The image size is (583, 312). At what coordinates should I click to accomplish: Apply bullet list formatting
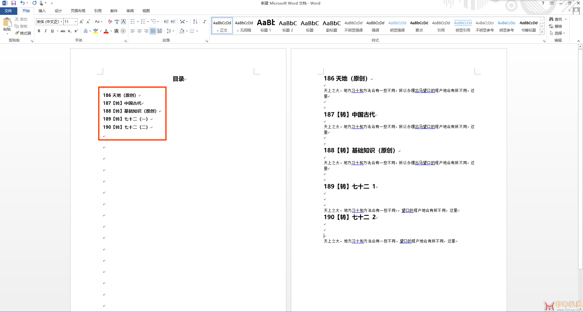pyautogui.click(x=133, y=22)
